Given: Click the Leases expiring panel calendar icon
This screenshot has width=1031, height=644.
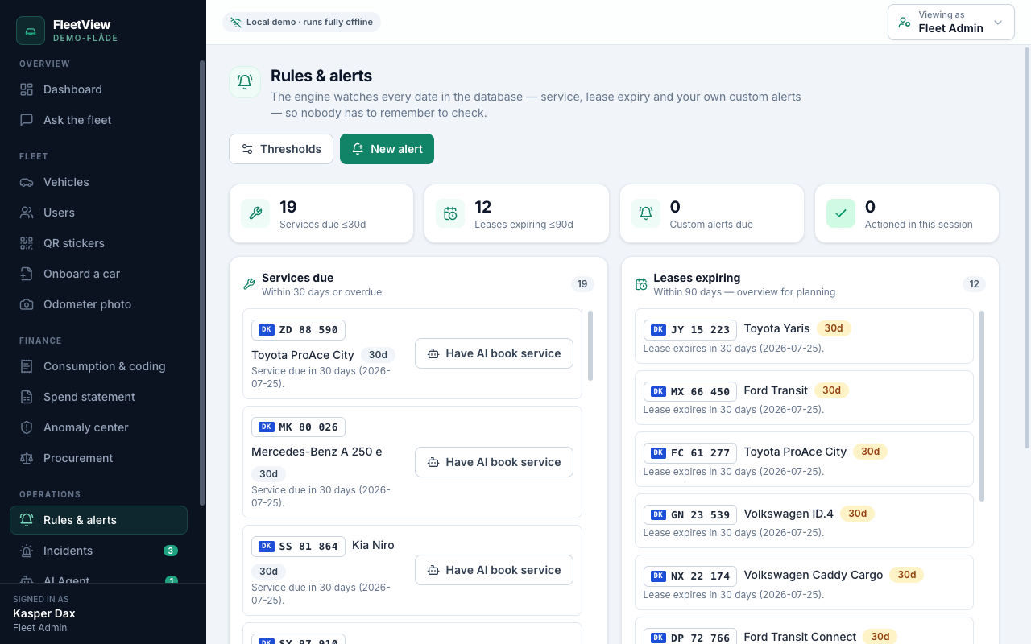Looking at the screenshot, I should point(641,284).
